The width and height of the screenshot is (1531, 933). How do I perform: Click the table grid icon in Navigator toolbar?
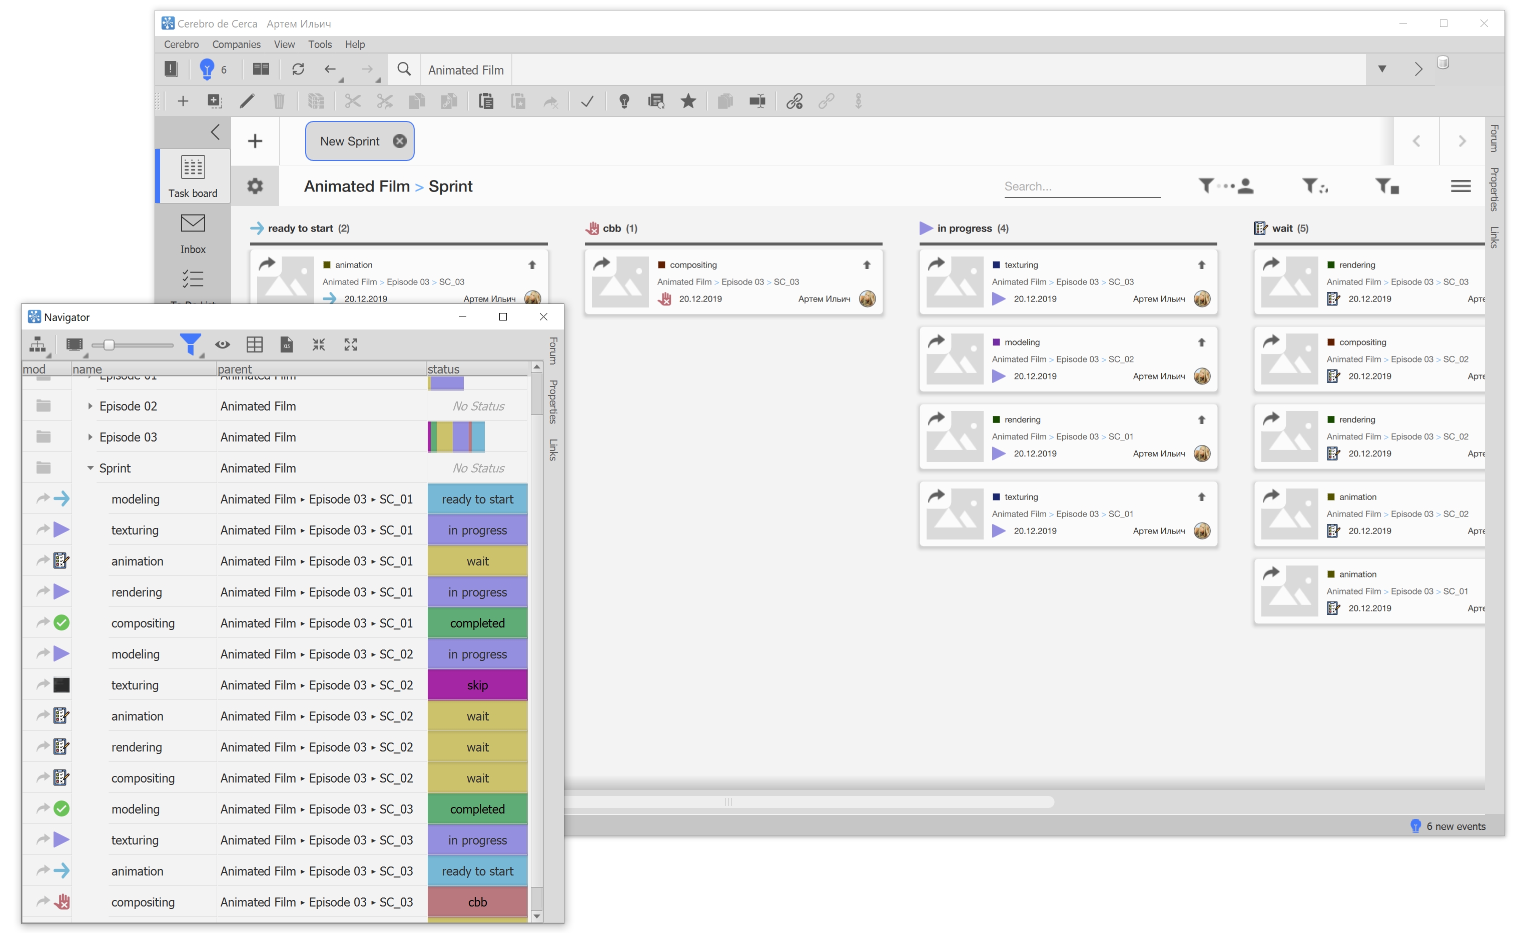point(255,344)
